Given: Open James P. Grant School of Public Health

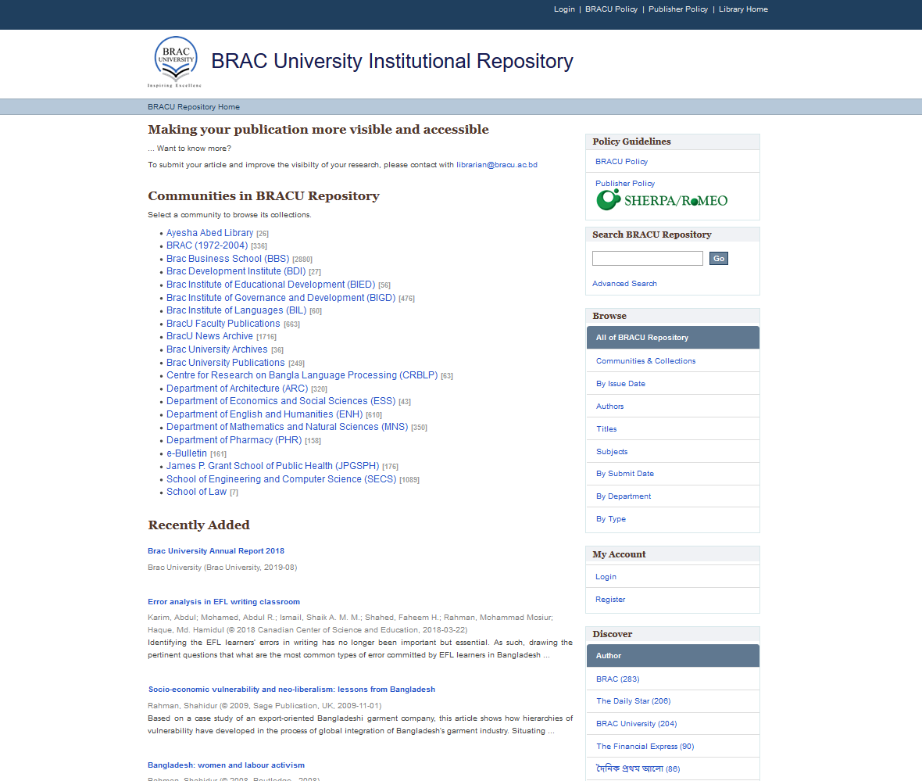Looking at the screenshot, I should point(273,466).
